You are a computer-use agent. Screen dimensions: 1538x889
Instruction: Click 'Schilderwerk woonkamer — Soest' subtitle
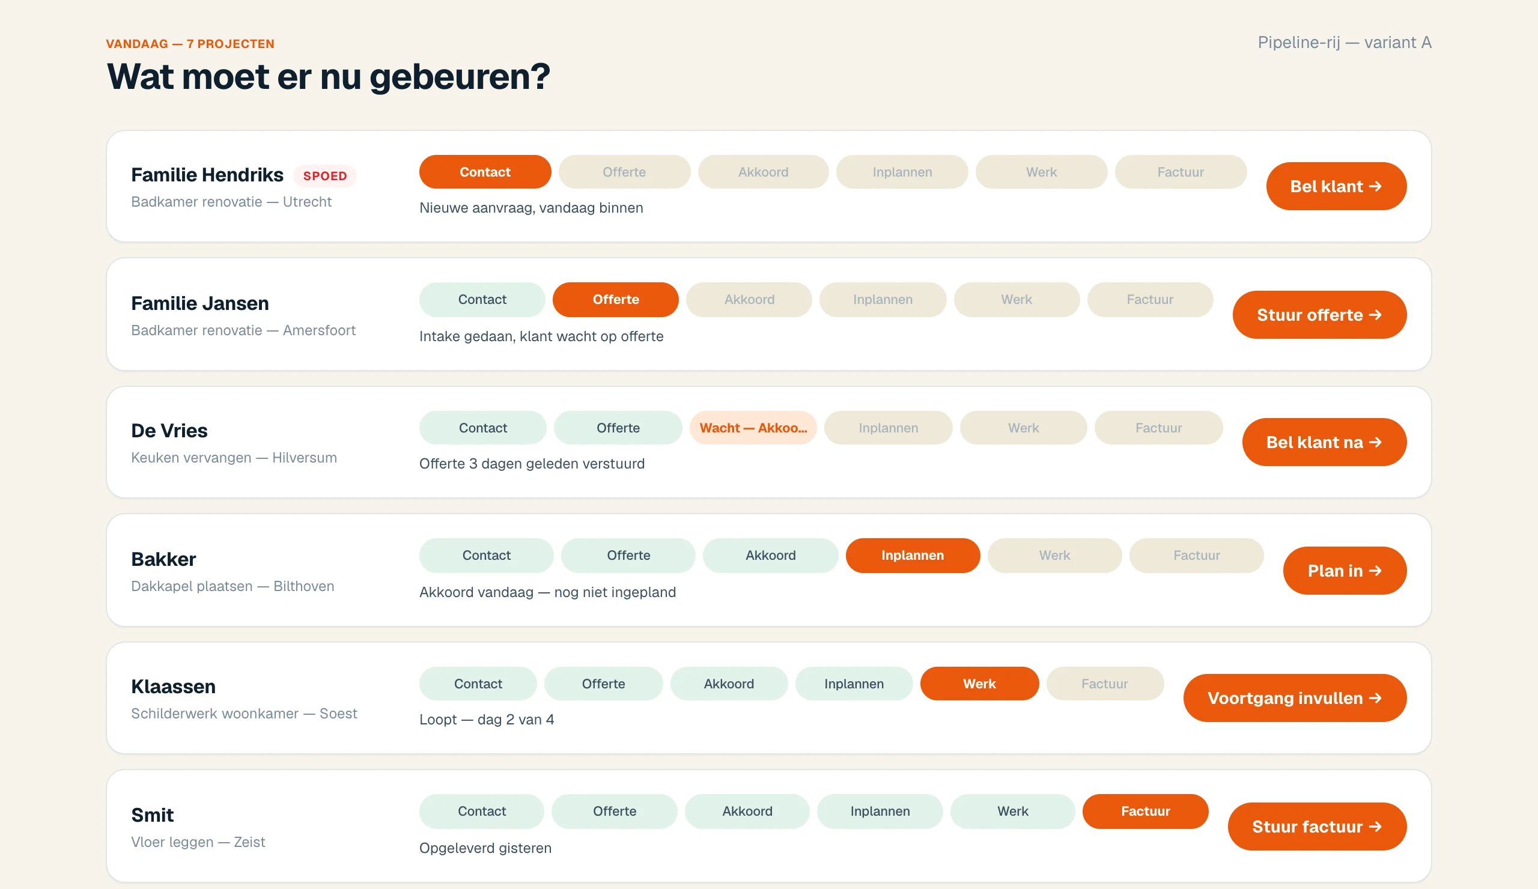coord(244,714)
